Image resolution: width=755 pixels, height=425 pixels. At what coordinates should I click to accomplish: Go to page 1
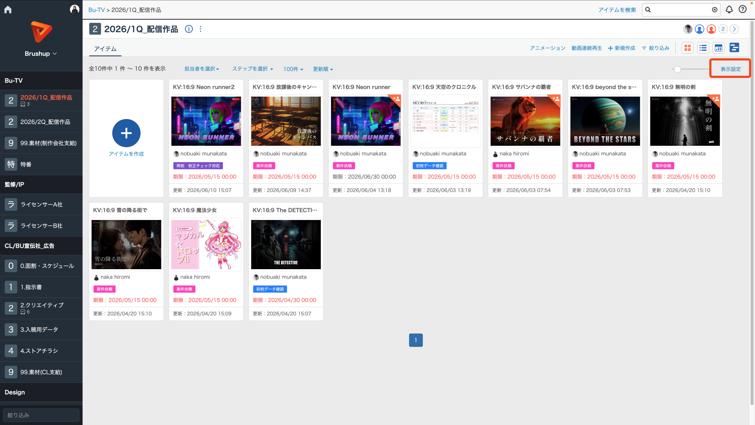(416, 340)
